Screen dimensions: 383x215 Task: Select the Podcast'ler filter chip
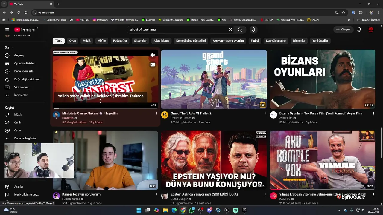tap(120, 41)
